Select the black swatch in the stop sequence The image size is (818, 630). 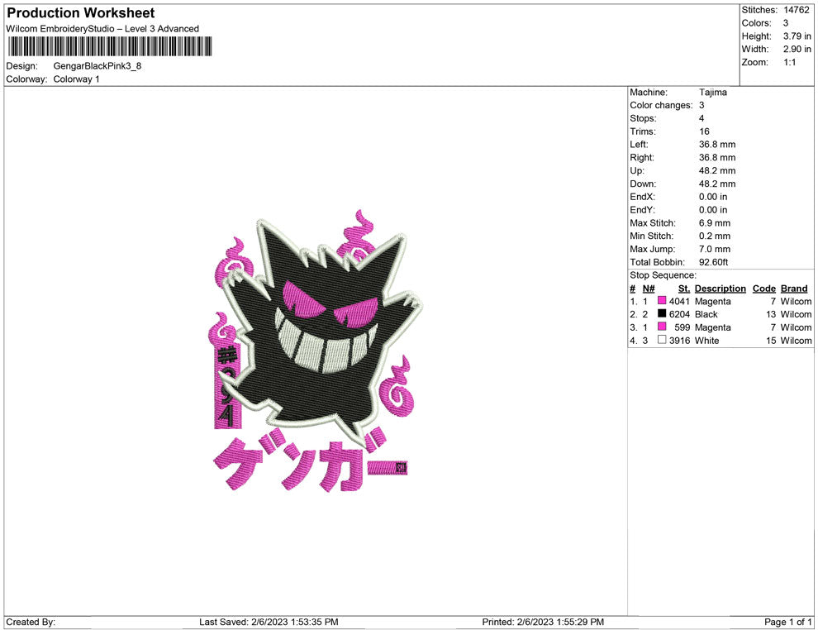pyautogui.click(x=661, y=314)
